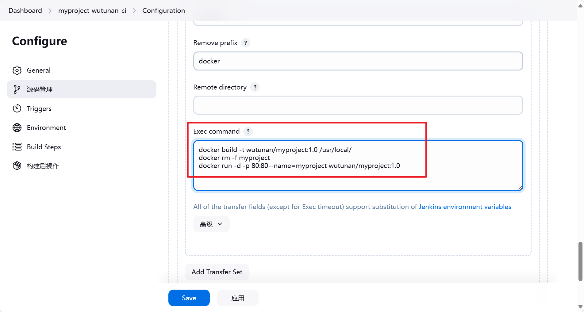Click the page vertical scrollbar thumb
This screenshot has width=584, height=312.
coord(580,261)
